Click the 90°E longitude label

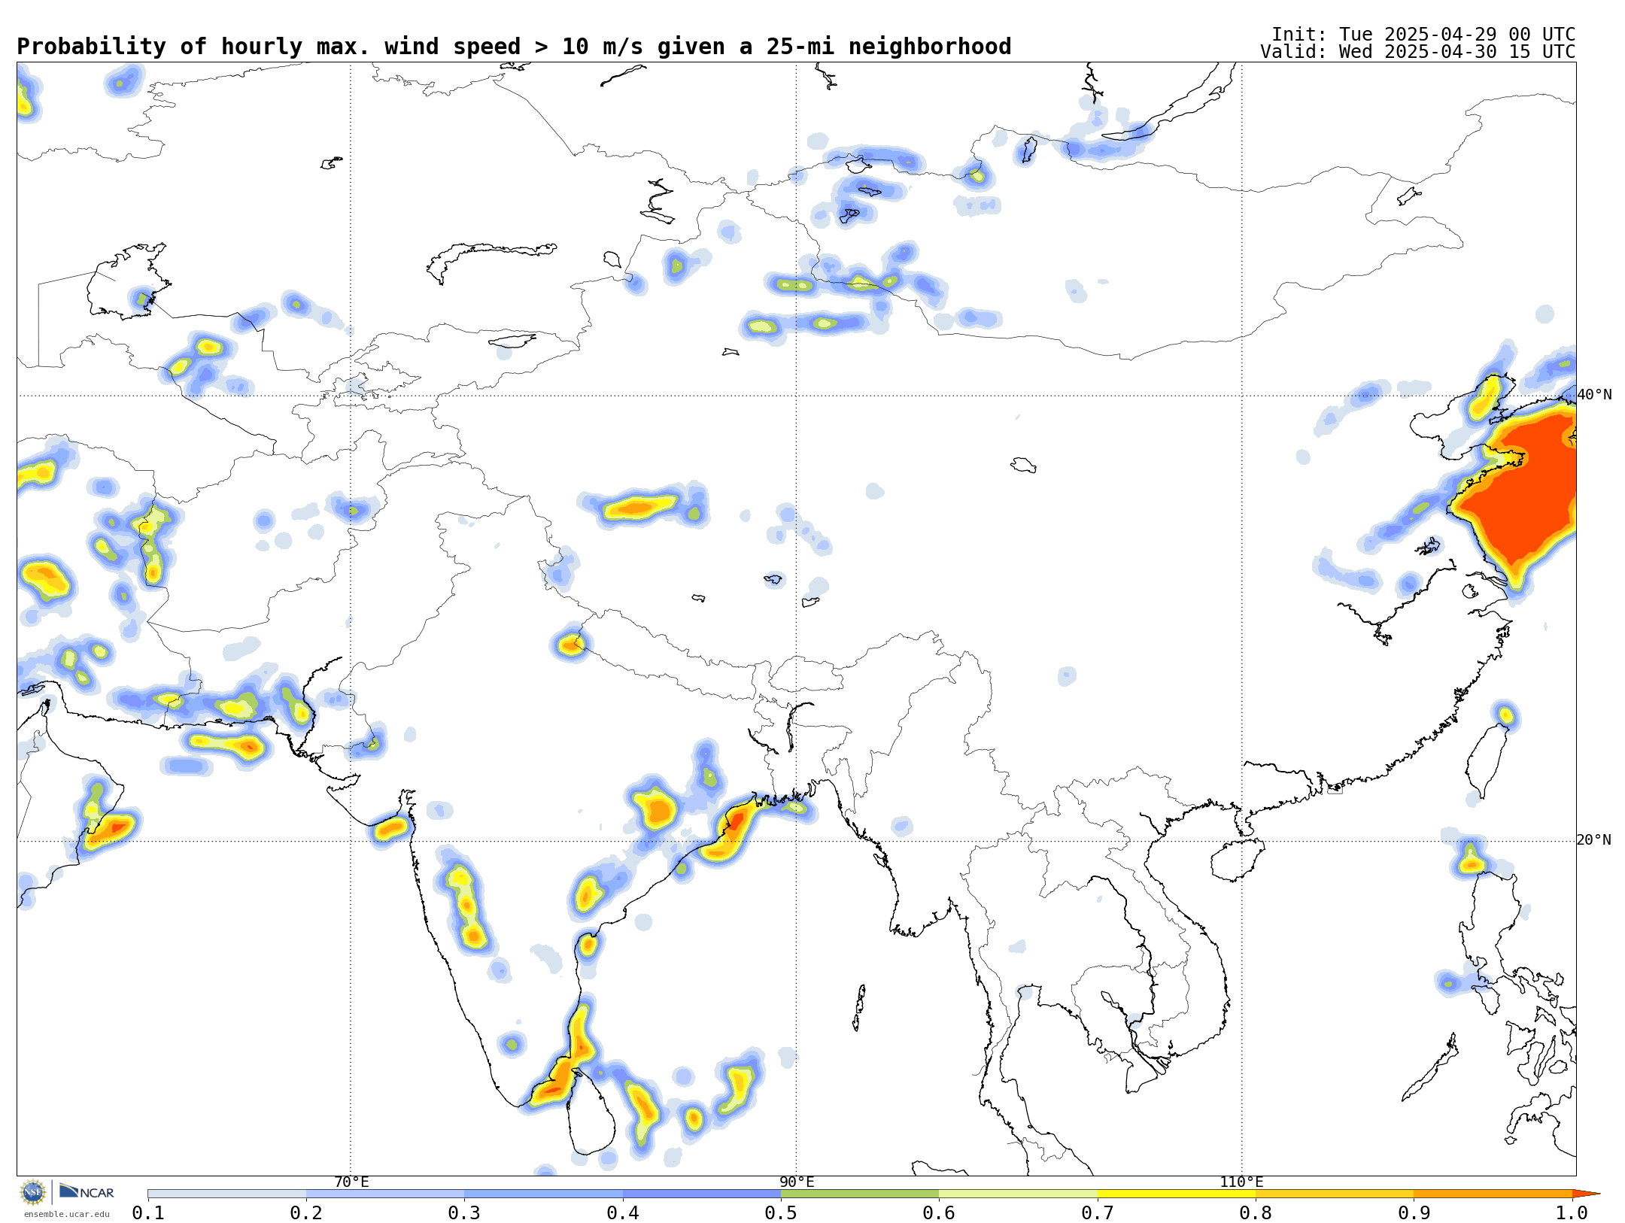pyautogui.click(x=797, y=1182)
